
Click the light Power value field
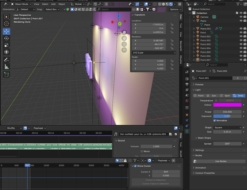(x=227, y=112)
